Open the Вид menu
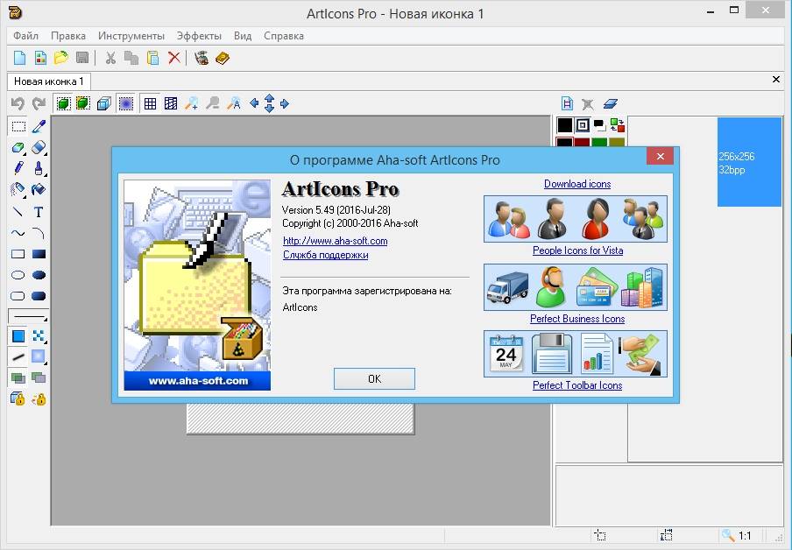The width and height of the screenshot is (792, 550). (243, 36)
